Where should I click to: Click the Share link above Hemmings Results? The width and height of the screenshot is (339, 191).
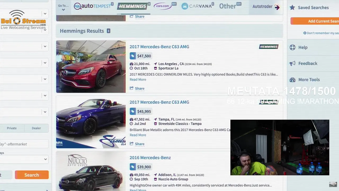[x=137, y=16]
